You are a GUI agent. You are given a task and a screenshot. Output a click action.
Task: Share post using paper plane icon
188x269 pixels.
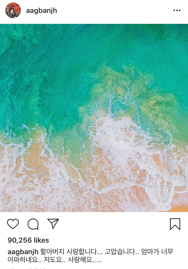pyautogui.click(x=53, y=224)
